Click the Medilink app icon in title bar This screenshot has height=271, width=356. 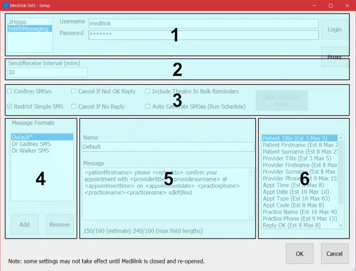click(x=6, y=5)
